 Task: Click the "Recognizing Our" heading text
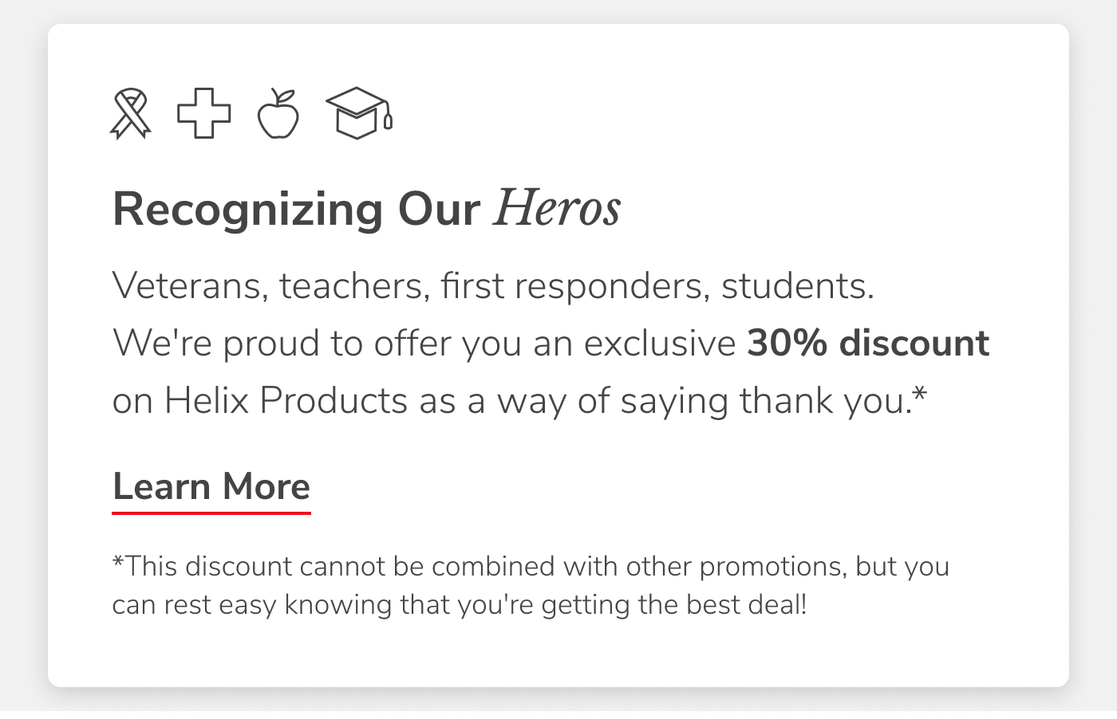point(296,209)
